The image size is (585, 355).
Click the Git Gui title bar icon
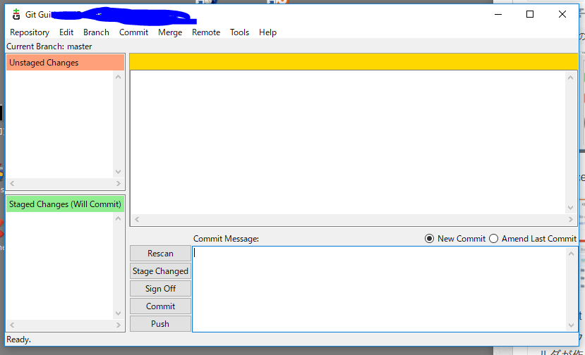16,15
